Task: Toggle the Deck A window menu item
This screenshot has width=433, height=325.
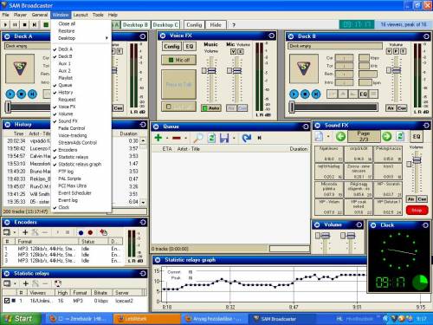Action: [x=81, y=49]
